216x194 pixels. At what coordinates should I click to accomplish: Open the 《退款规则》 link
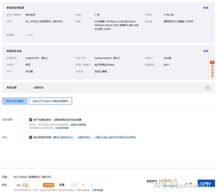(x=84, y=137)
